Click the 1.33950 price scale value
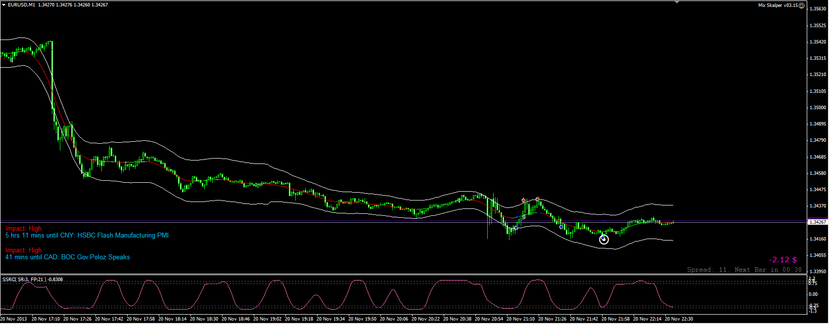This screenshot has width=829, height=324. [818, 272]
